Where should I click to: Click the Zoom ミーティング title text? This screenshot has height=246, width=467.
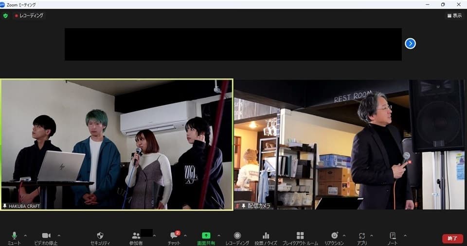coord(21,5)
